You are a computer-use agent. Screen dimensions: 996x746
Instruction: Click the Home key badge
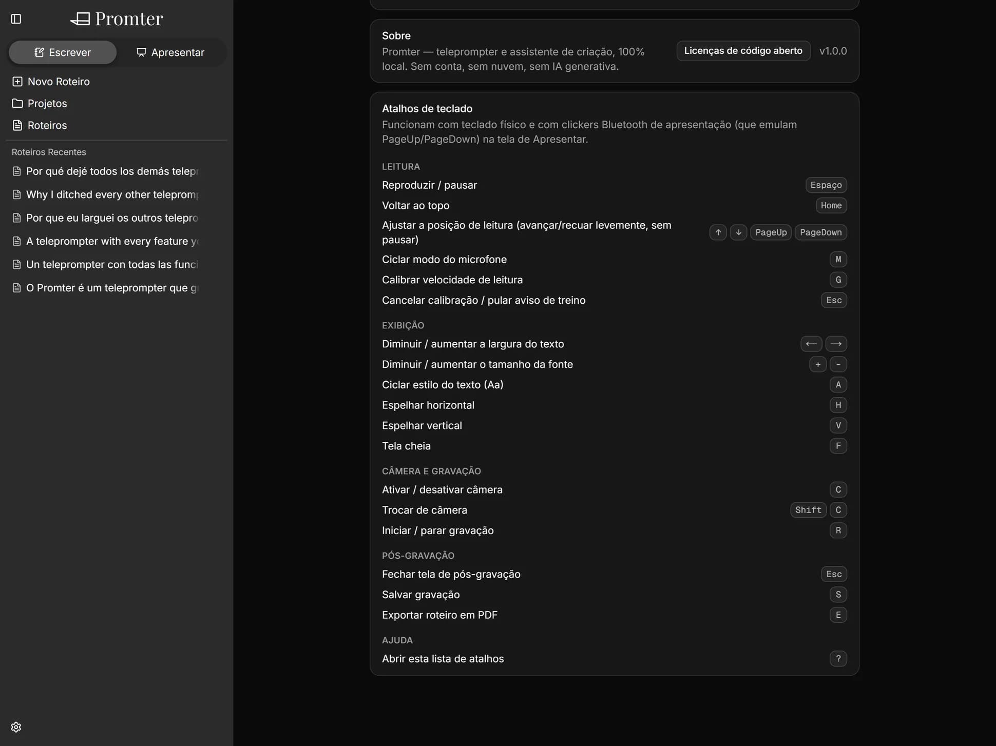(831, 206)
